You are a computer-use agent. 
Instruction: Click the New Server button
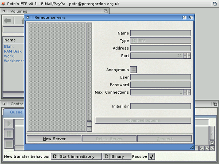pos(54,139)
